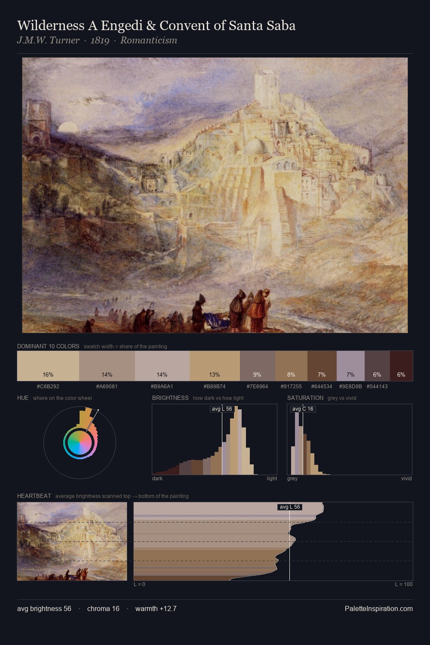Select the mauve 7% swatch #9E8D9B
The width and height of the screenshot is (430, 645).
pyautogui.click(x=350, y=366)
